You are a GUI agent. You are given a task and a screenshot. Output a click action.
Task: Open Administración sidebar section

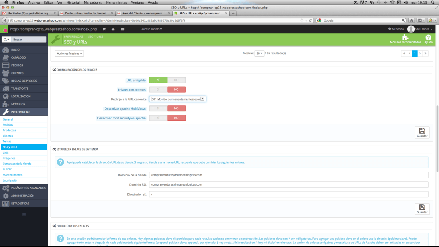(x=24, y=196)
